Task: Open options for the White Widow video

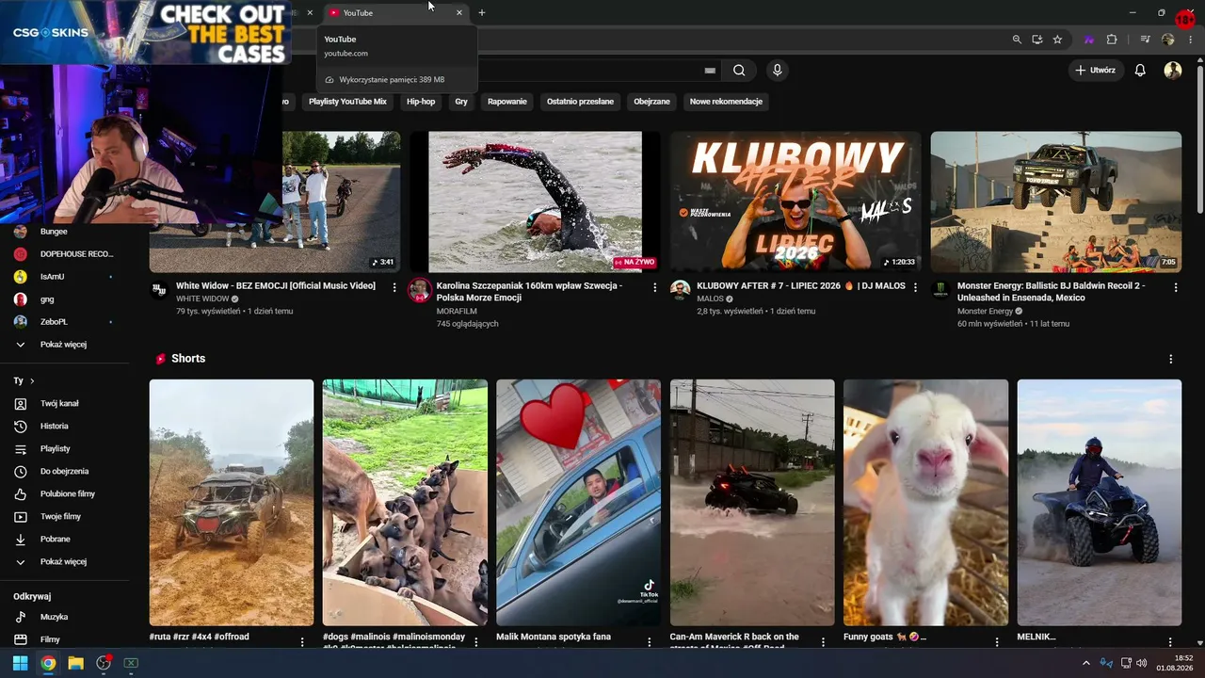Action: (394, 286)
